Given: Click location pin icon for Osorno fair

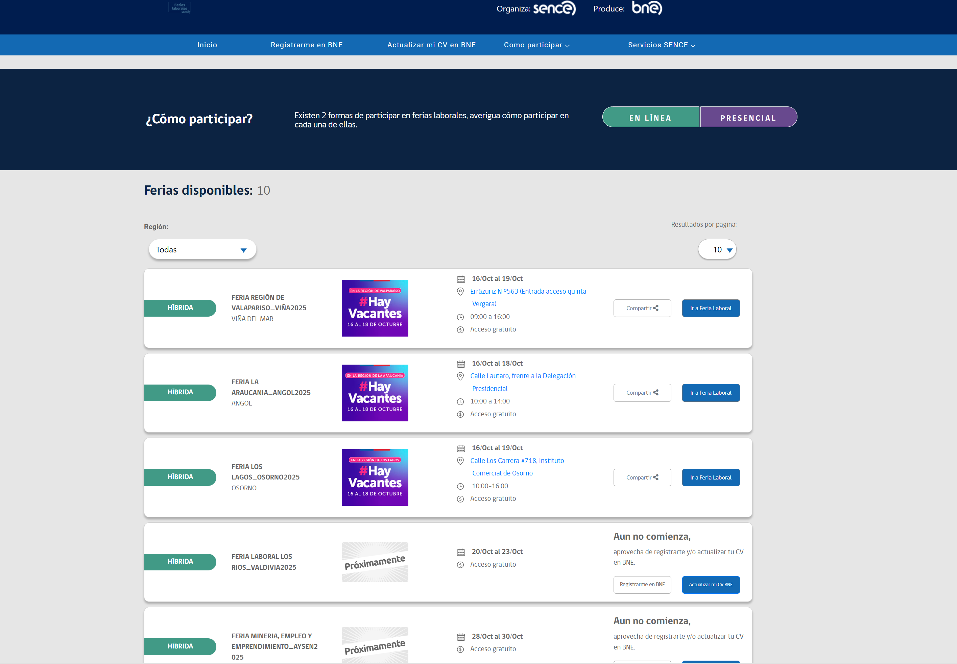Looking at the screenshot, I should 460,461.
